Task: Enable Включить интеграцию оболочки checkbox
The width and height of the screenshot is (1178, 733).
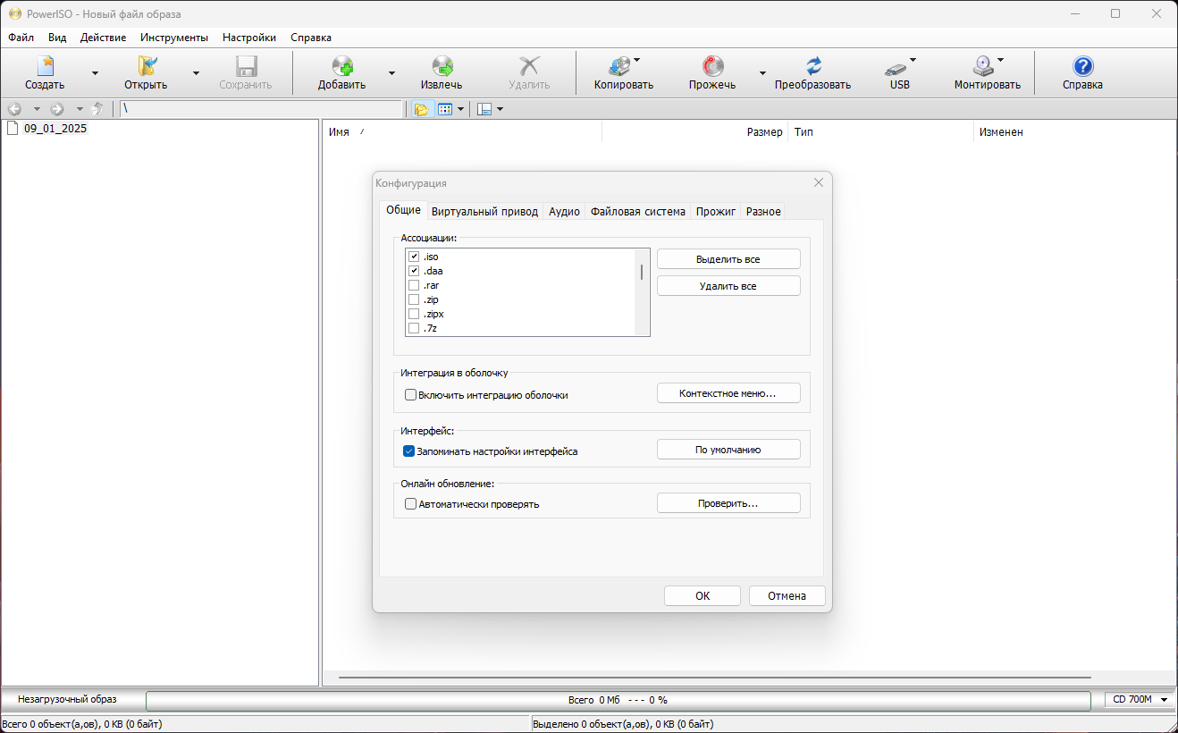Action: pos(410,394)
